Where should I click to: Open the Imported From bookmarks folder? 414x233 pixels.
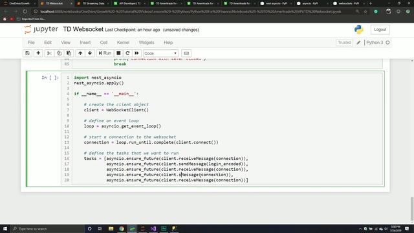coord(31,19)
